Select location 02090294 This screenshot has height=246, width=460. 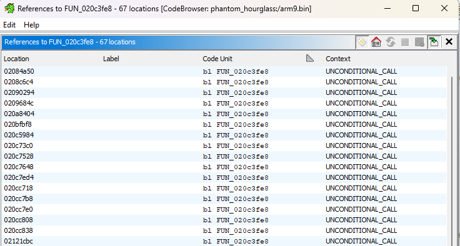19,92
